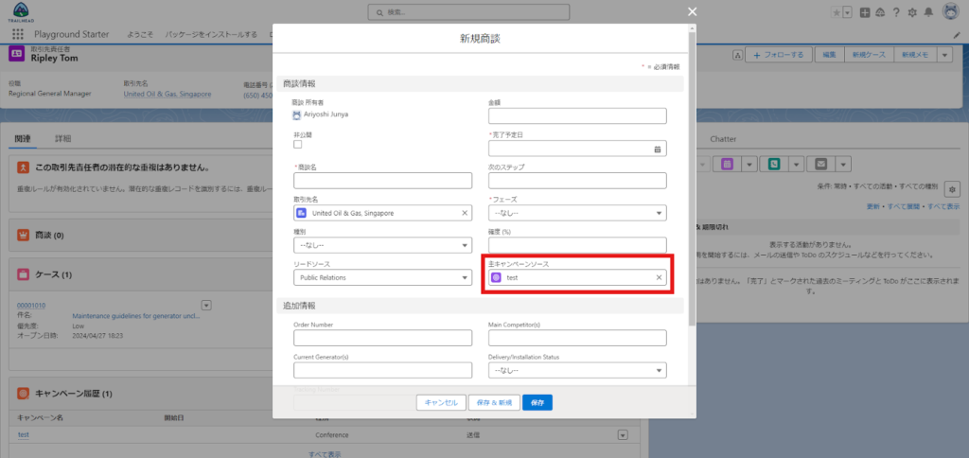
Task: Expand the フェーズ dropdown
Action: coord(577,213)
